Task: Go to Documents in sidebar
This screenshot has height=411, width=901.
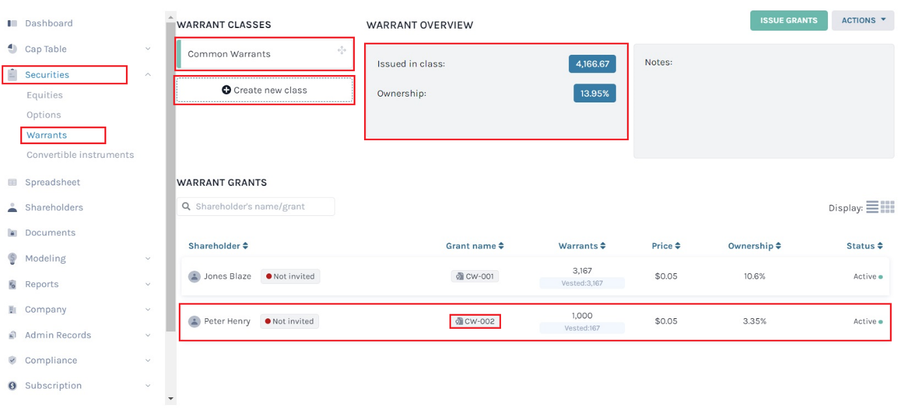Action: click(50, 233)
